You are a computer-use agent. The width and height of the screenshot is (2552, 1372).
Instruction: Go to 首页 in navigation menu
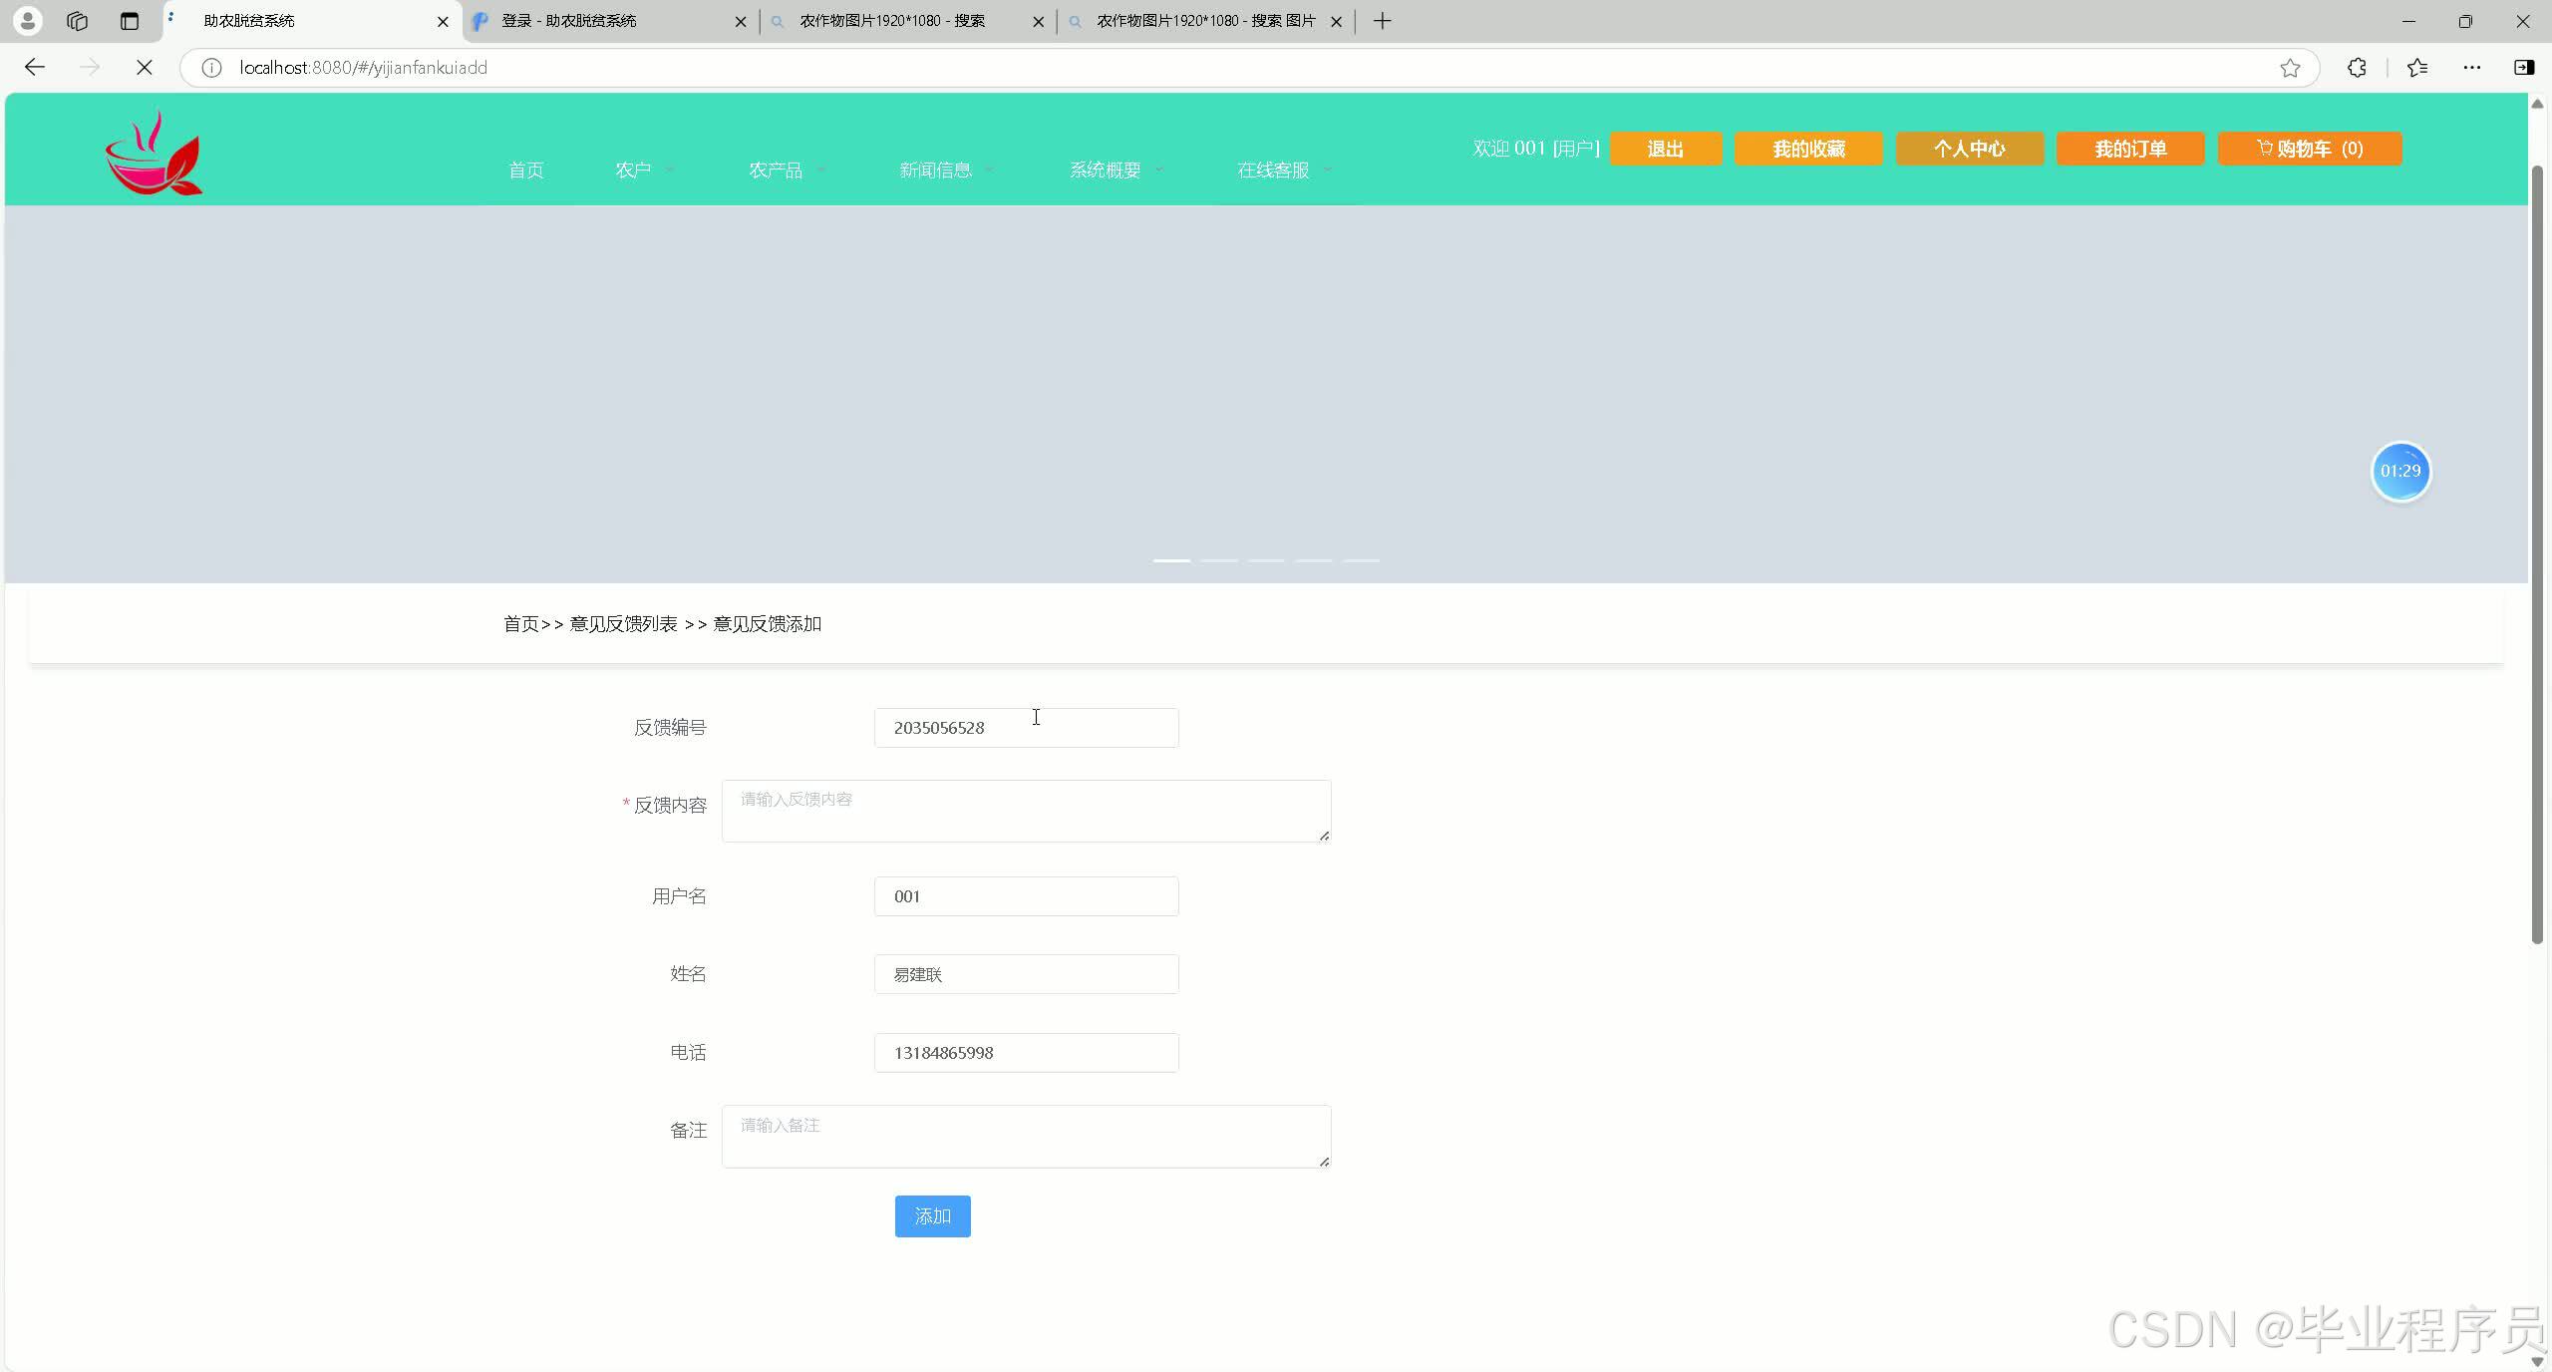click(x=525, y=171)
